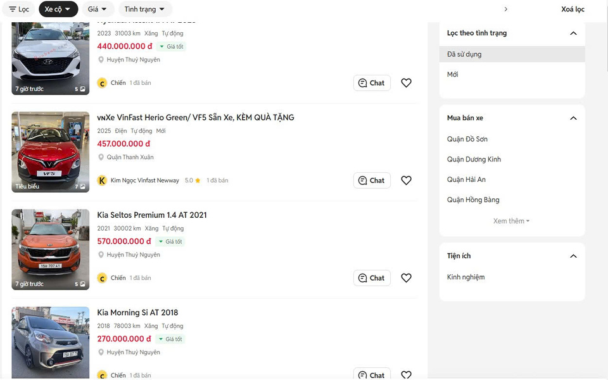Click Chiến seller avatar on Kia Seltos
The width and height of the screenshot is (608, 380).
click(102, 278)
